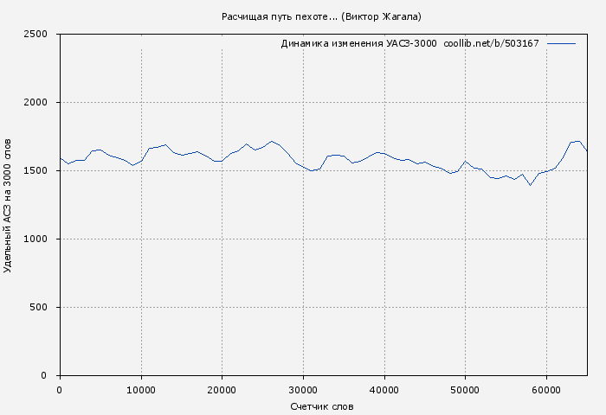Click the legend text 'Динамика изменения УАСЗ-3000'
The image size is (606, 415).
tap(358, 43)
